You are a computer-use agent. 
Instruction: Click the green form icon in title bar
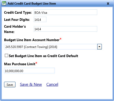pyautogui.click(x=4, y=4)
